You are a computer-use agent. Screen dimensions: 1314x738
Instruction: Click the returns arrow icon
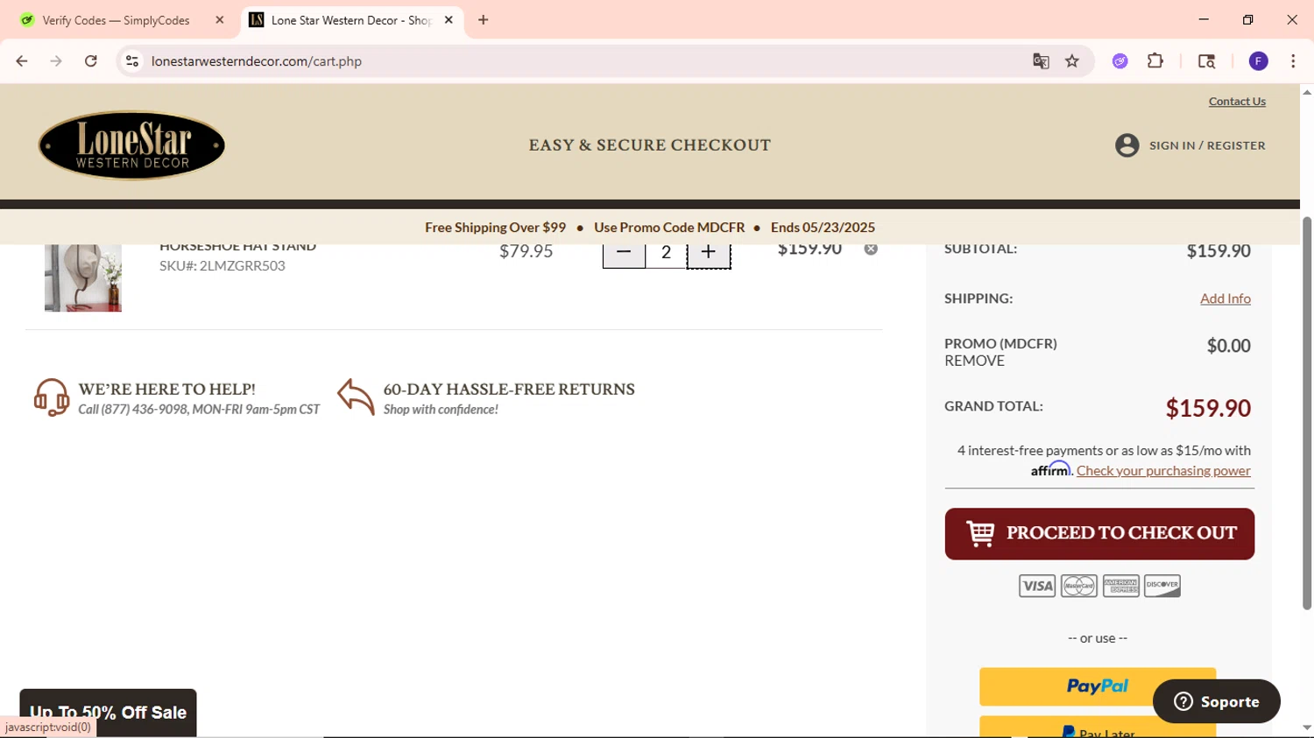356,397
